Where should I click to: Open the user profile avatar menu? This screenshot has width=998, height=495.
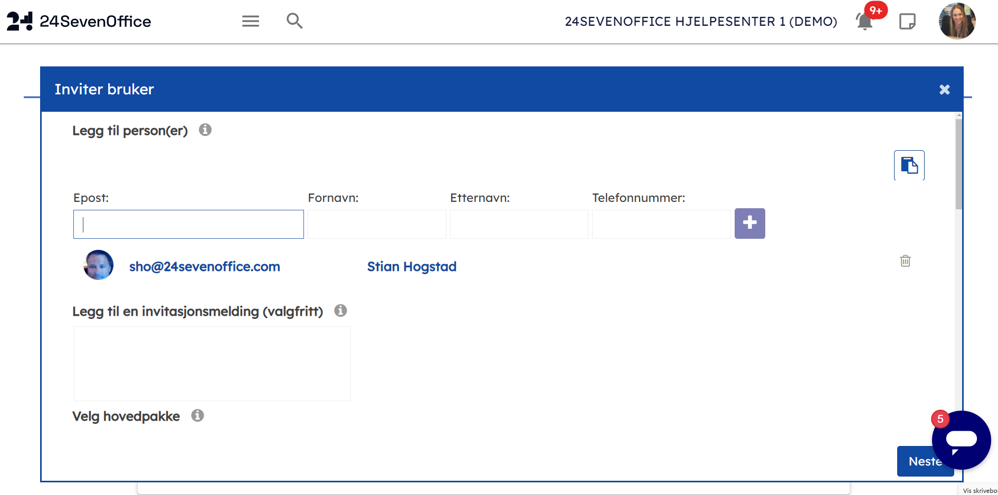click(956, 22)
